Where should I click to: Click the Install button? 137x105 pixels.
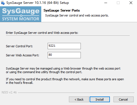point(100,99)
